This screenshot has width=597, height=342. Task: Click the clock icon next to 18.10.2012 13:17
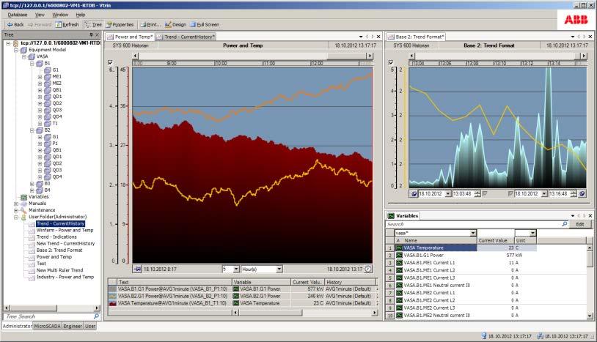pyautogui.click(x=368, y=269)
